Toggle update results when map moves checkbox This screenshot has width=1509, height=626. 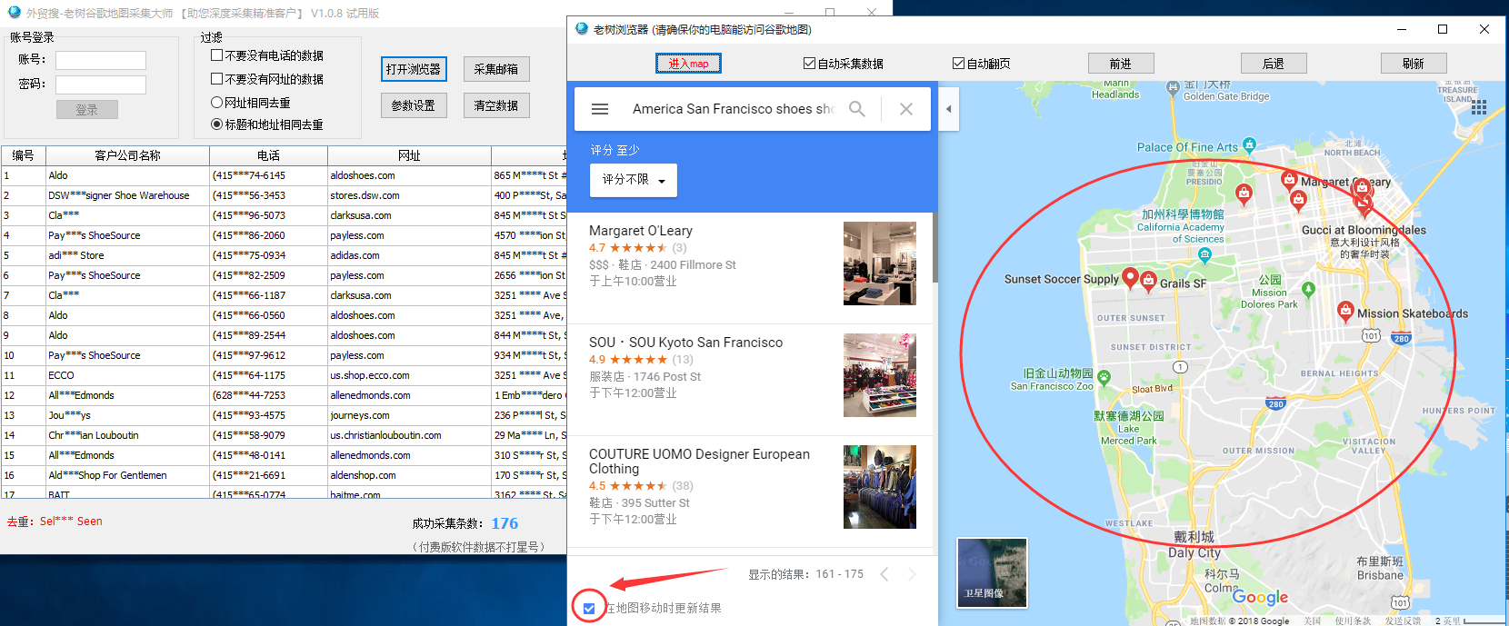589,609
